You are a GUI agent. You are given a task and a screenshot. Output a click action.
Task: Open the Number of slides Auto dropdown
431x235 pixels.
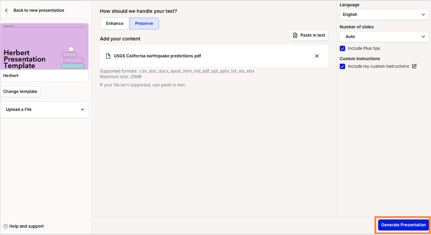click(x=384, y=37)
